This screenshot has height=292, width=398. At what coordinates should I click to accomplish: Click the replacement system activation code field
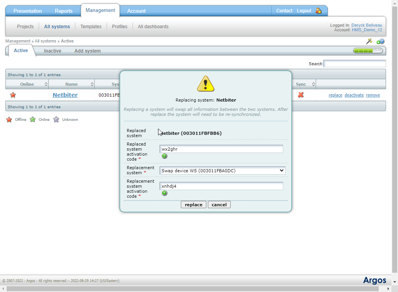click(x=221, y=186)
